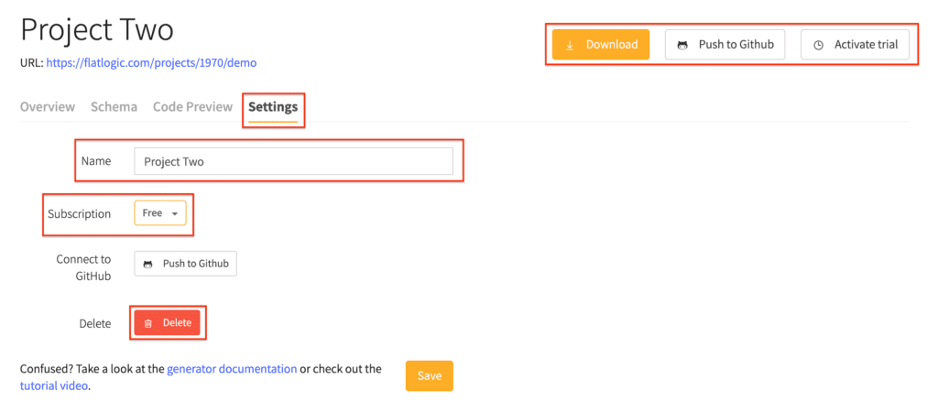This screenshot has width=938, height=412.
Task: Click the red Delete button
Action: (167, 323)
